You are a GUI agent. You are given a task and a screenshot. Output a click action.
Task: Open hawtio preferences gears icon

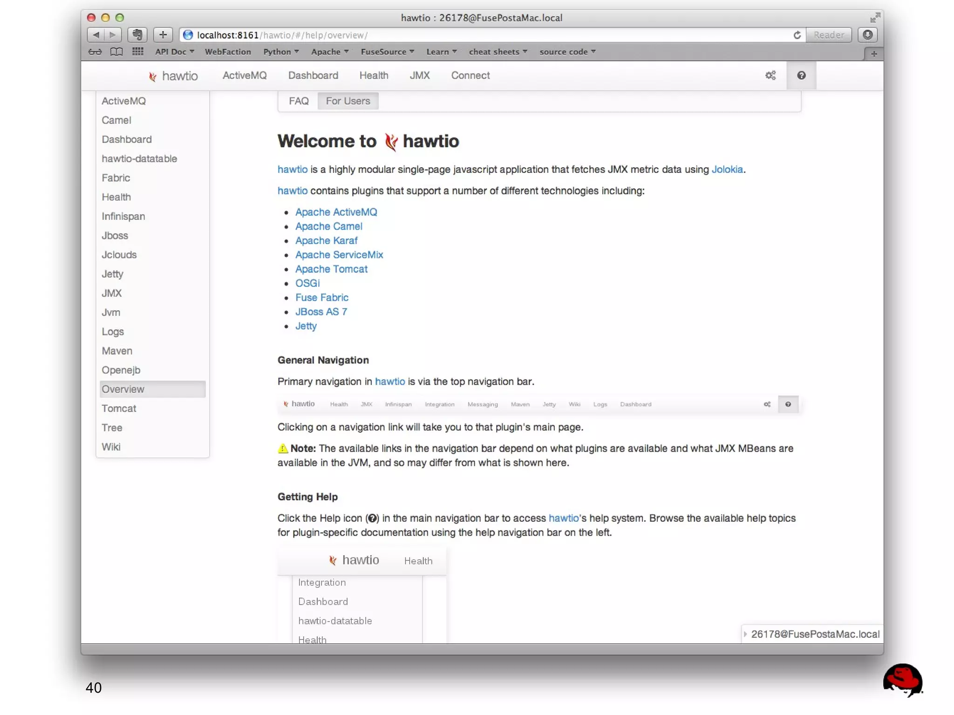click(x=770, y=75)
